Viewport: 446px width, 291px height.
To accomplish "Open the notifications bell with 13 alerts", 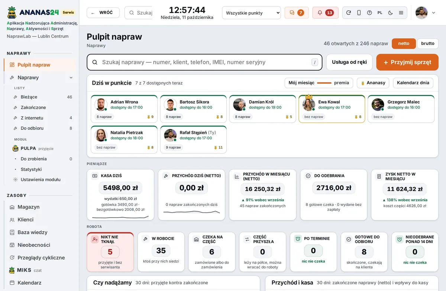I will [325, 13].
